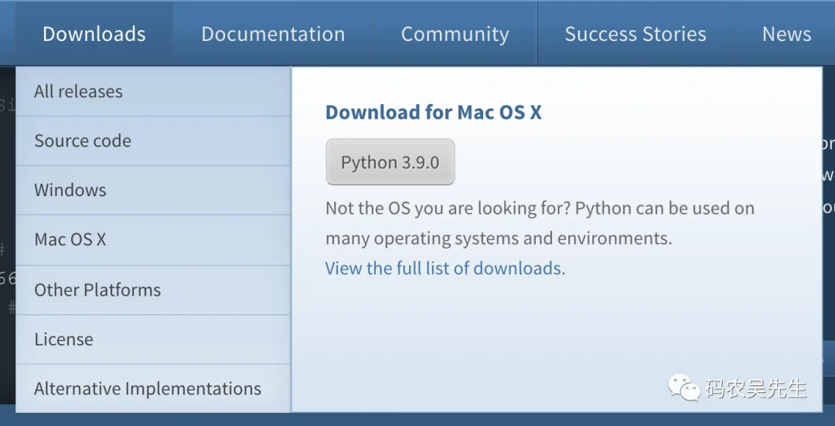Go to the Community navigation tab
This screenshot has width=835, height=426.
point(455,34)
